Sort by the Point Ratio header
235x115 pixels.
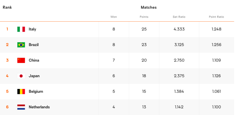[x=217, y=17]
